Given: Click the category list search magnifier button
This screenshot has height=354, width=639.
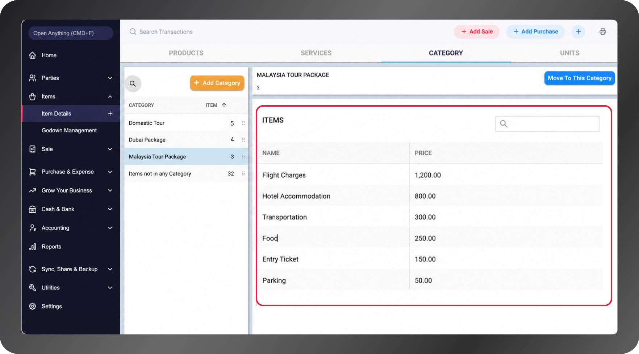Looking at the screenshot, I should 133,83.
